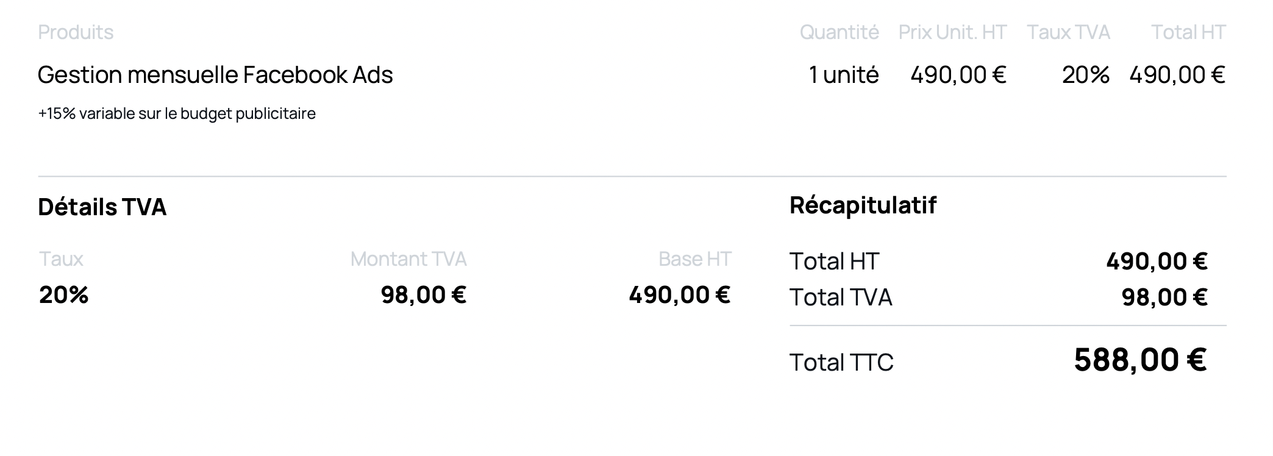Select the "+15% variable" budget note
This screenshot has height=456, width=1273.
tap(177, 114)
